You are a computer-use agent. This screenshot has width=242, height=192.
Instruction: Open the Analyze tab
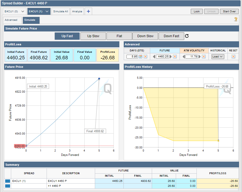coord(77,11)
